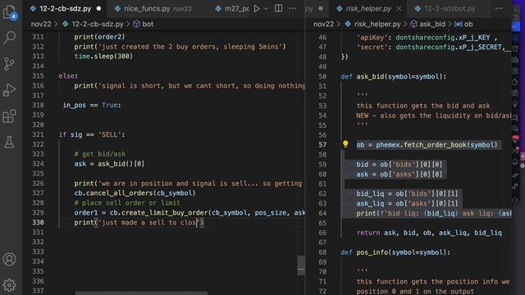Close the risk_helper.py tab

(399, 8)
